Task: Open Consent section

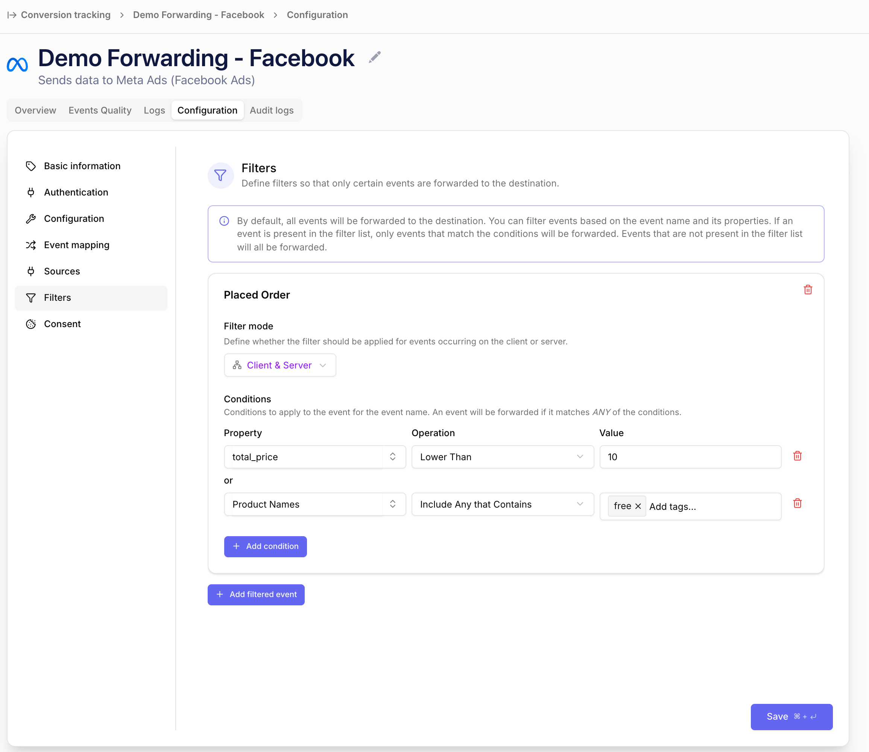Action: click(x=91, y=324)
